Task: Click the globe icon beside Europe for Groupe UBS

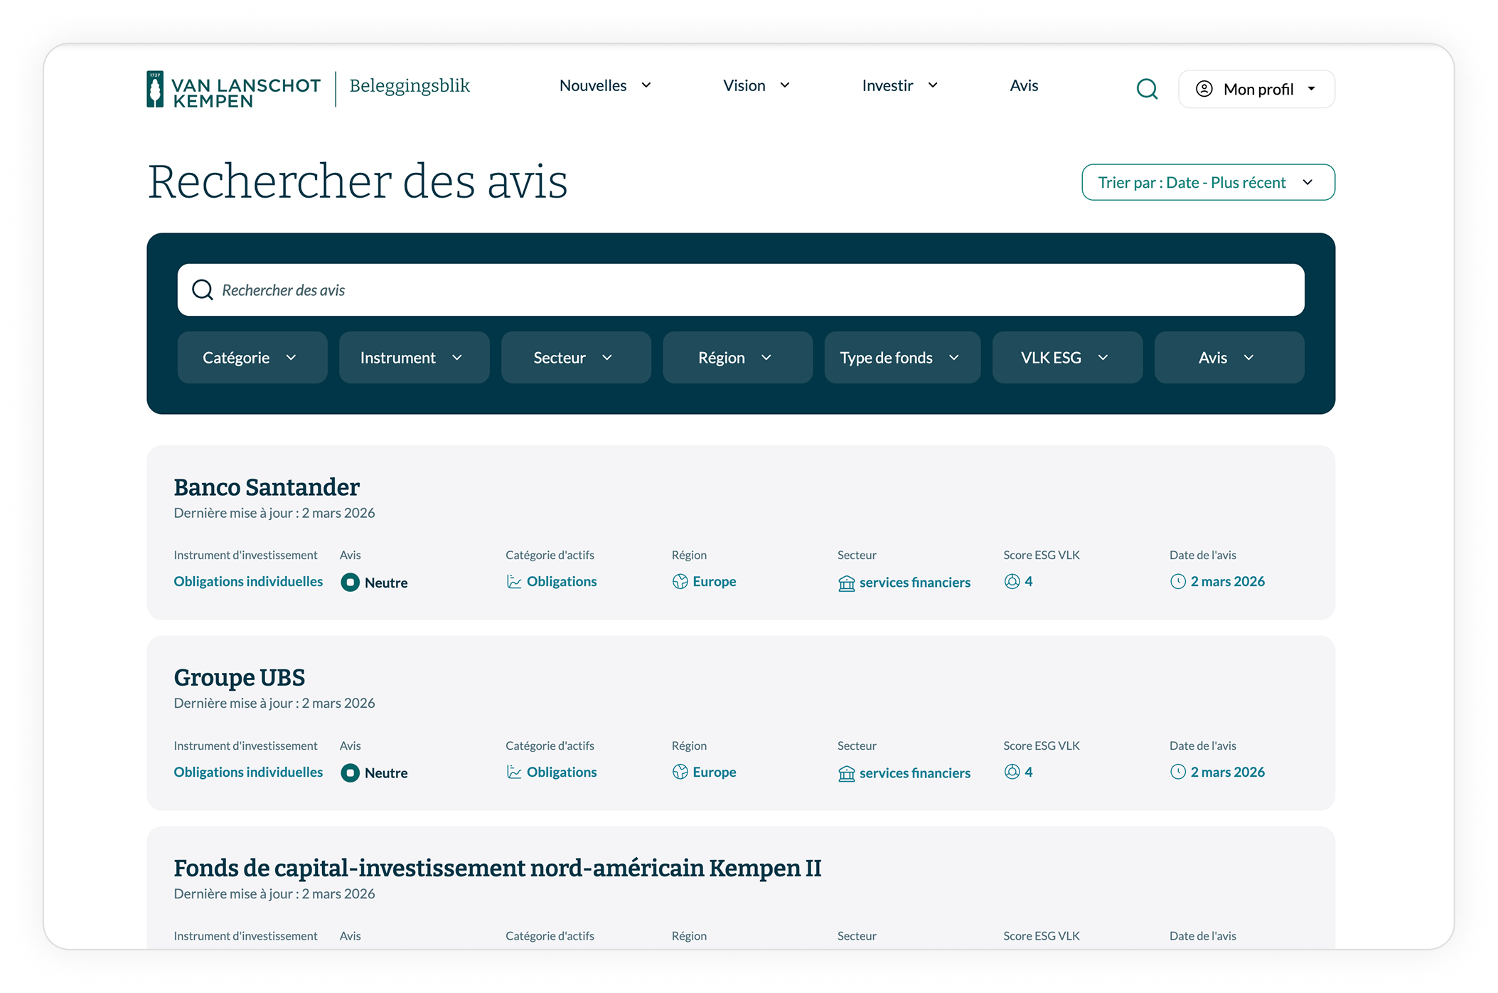Action: pos(680,772)
